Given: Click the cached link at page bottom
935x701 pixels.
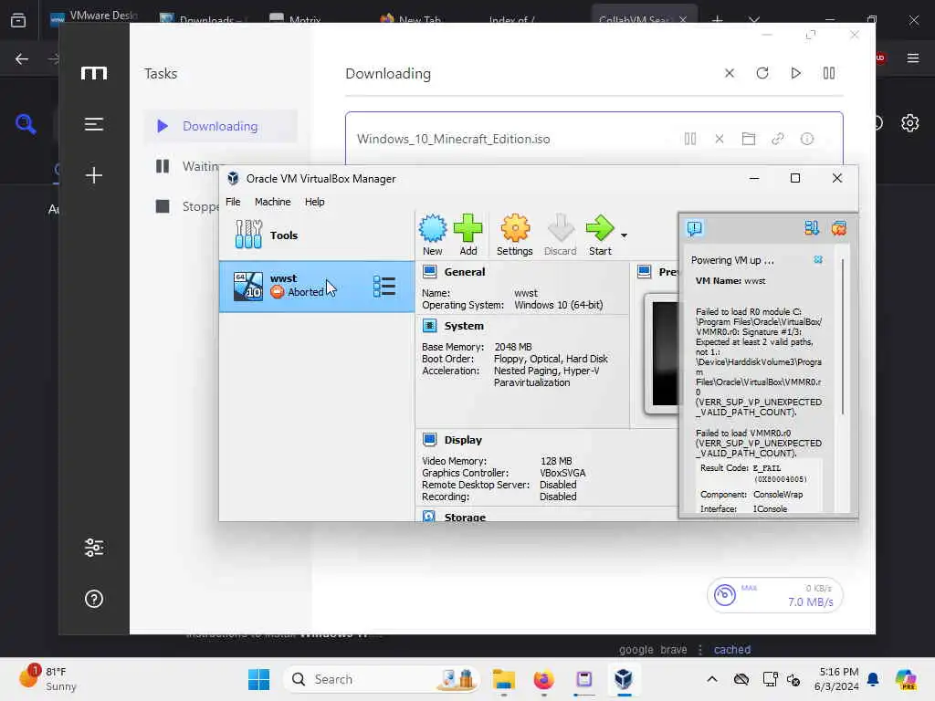Looking at the screenshot, I should pyautogui.click(x=731, y=649).
